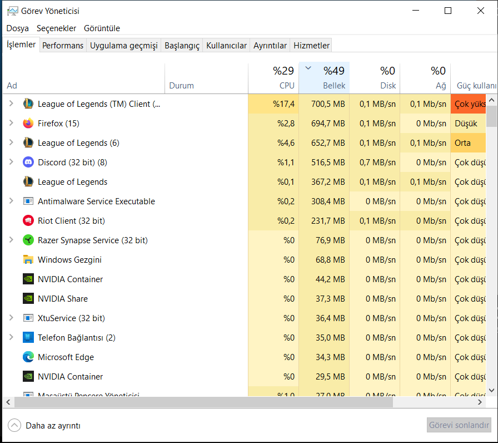Click the XtuService icon

click(x=28, y=318)
